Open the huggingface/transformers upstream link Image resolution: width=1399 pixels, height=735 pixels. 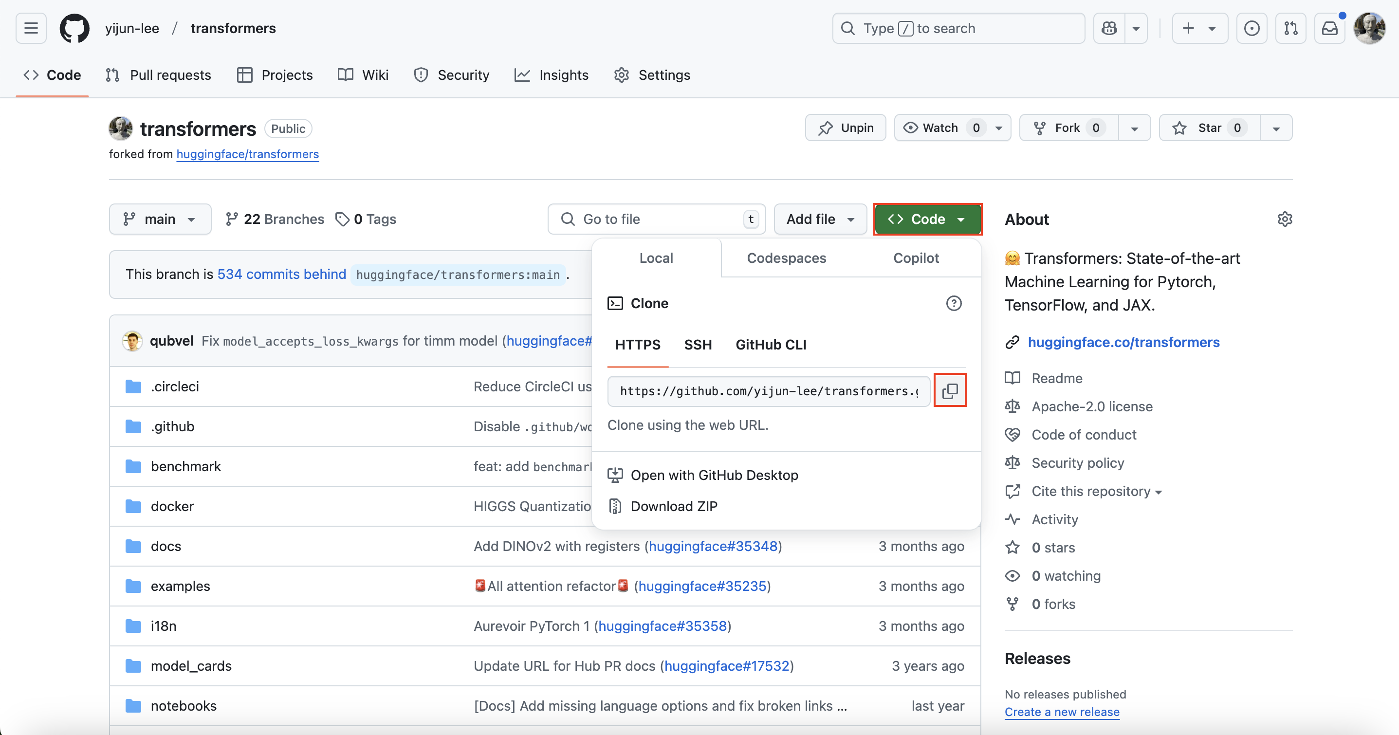coord(248,154)
